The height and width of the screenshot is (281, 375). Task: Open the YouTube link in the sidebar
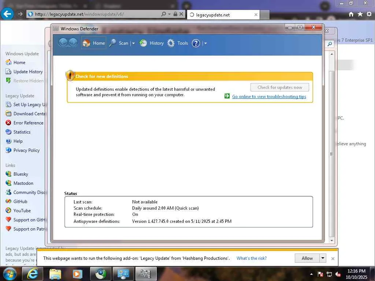pos(18,210)
